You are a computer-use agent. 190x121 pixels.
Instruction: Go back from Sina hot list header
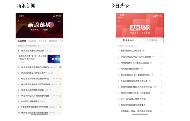(x=18, y=21)
